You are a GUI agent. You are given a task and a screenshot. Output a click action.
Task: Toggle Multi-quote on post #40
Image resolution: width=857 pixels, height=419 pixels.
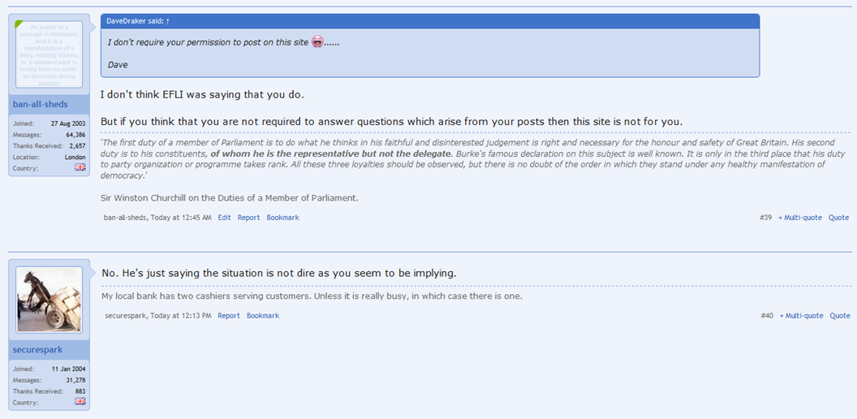tap(801, 315)
